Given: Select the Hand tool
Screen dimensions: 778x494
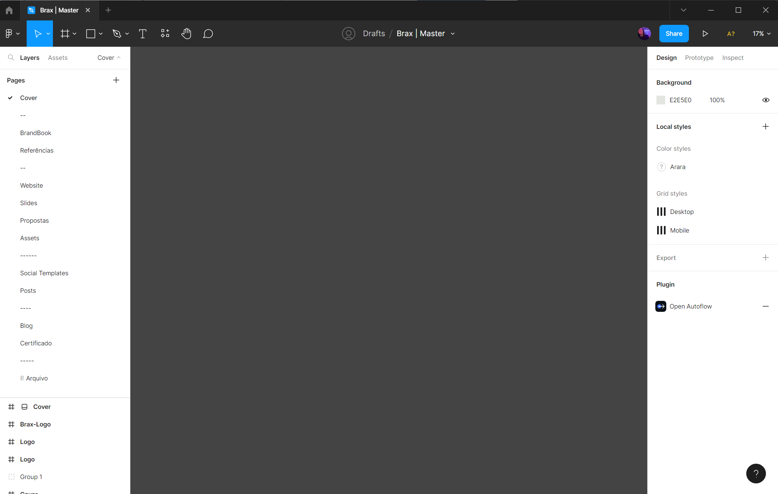Looking at the screenshot, I should [186, 34].
